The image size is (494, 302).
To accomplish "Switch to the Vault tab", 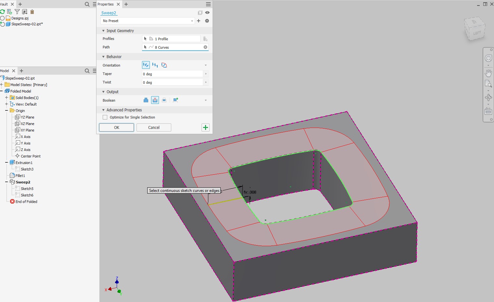I will point(4,4).
